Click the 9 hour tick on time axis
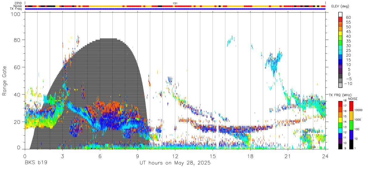This screenshot has width=366, height=169. click(137, 156)
